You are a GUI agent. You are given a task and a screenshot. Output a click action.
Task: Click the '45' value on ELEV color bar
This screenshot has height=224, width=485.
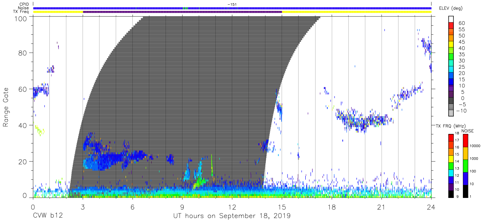tap(462, 42)
